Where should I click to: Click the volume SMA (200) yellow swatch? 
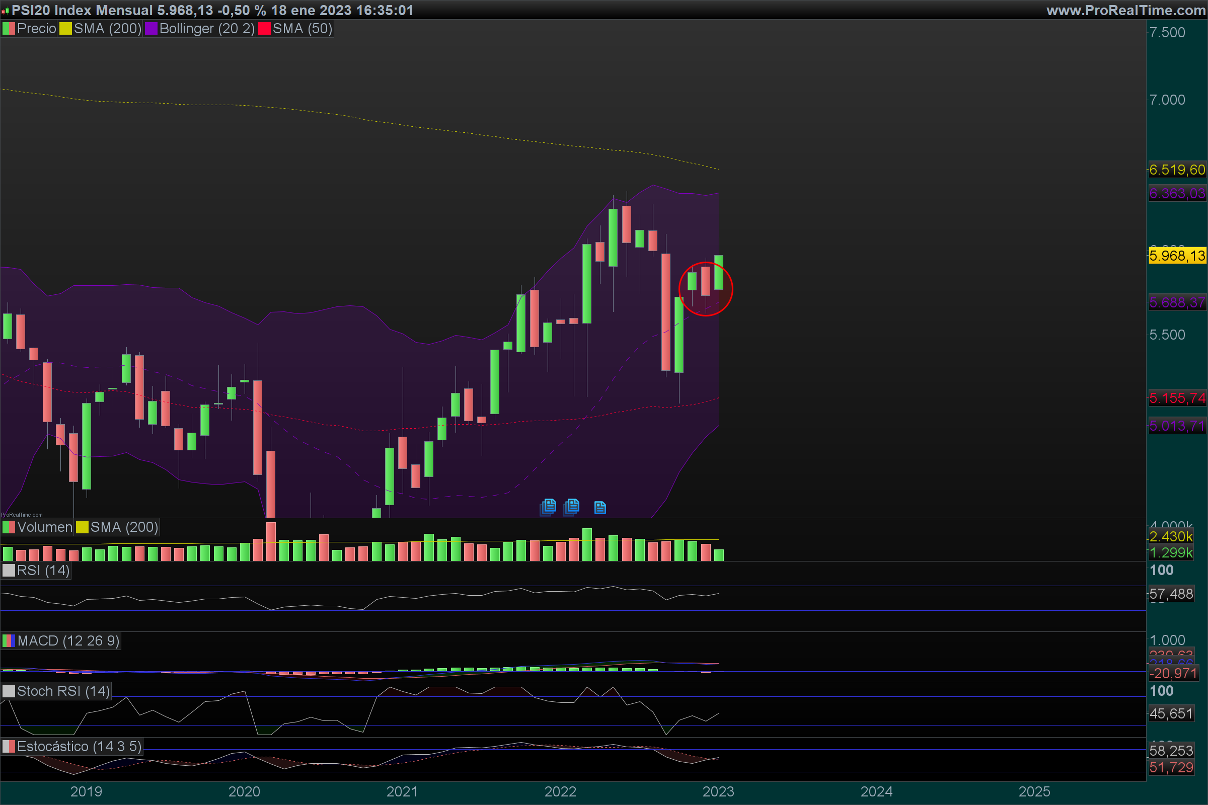82,527
